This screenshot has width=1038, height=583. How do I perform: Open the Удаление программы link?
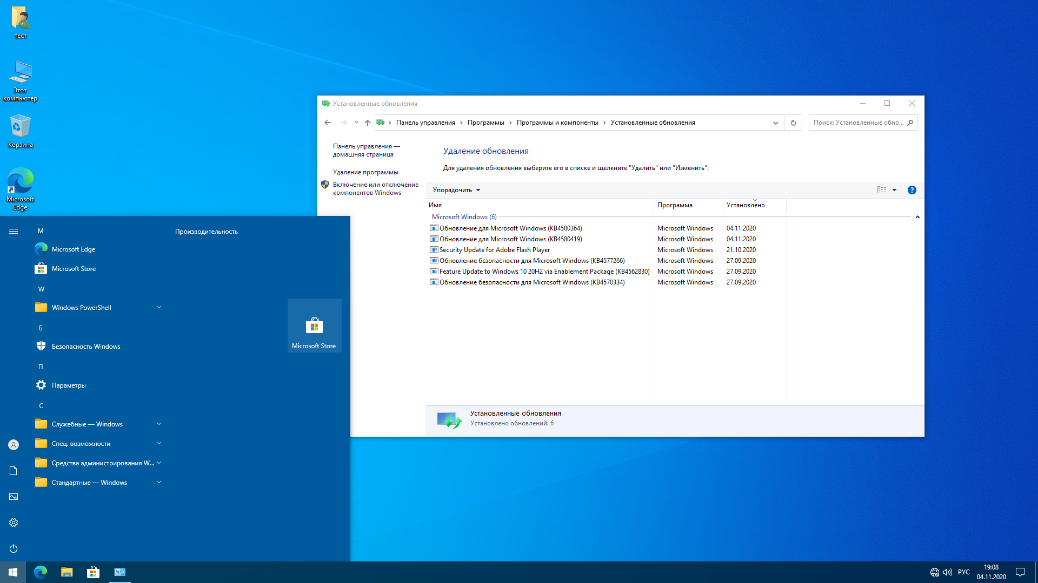click(x=365, y=172)
